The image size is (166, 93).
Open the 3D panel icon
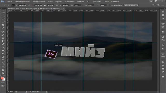coord(163,53)
